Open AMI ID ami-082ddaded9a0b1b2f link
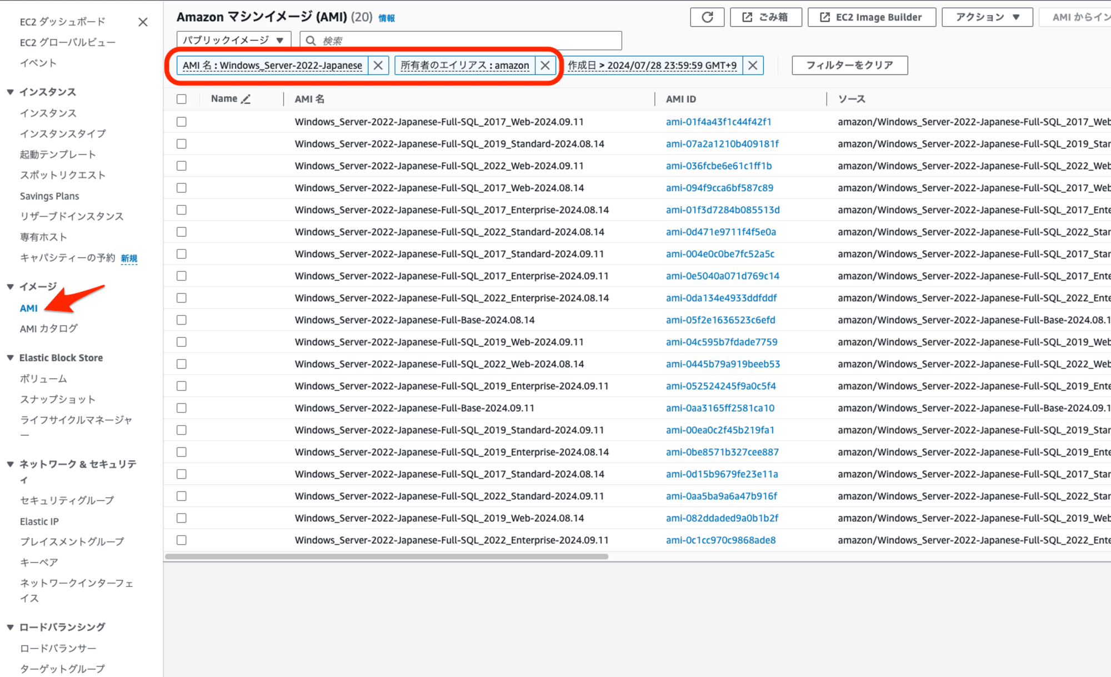Image resolution: width=1111 pixels, height=677 pixels. click(722, 518)
